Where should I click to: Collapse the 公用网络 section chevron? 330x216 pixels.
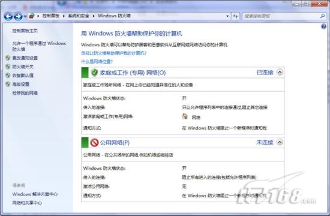point(280,142)
